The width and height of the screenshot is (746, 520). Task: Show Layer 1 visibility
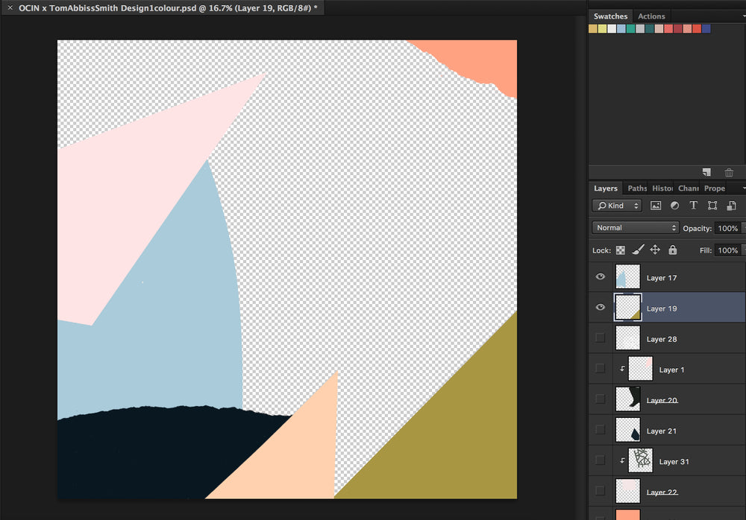coord(601,368)
